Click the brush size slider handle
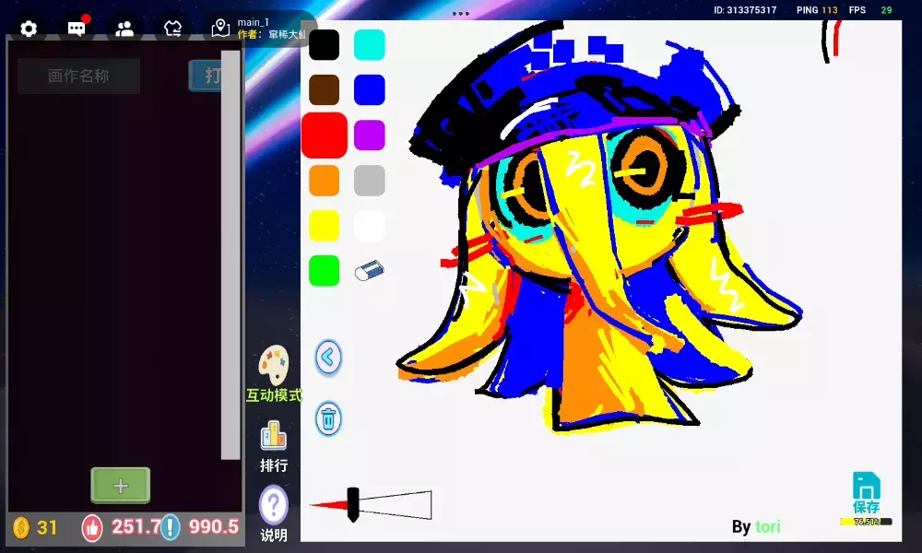Image resolution: width=922 pixels, height=553 pixels. point(353,504)
